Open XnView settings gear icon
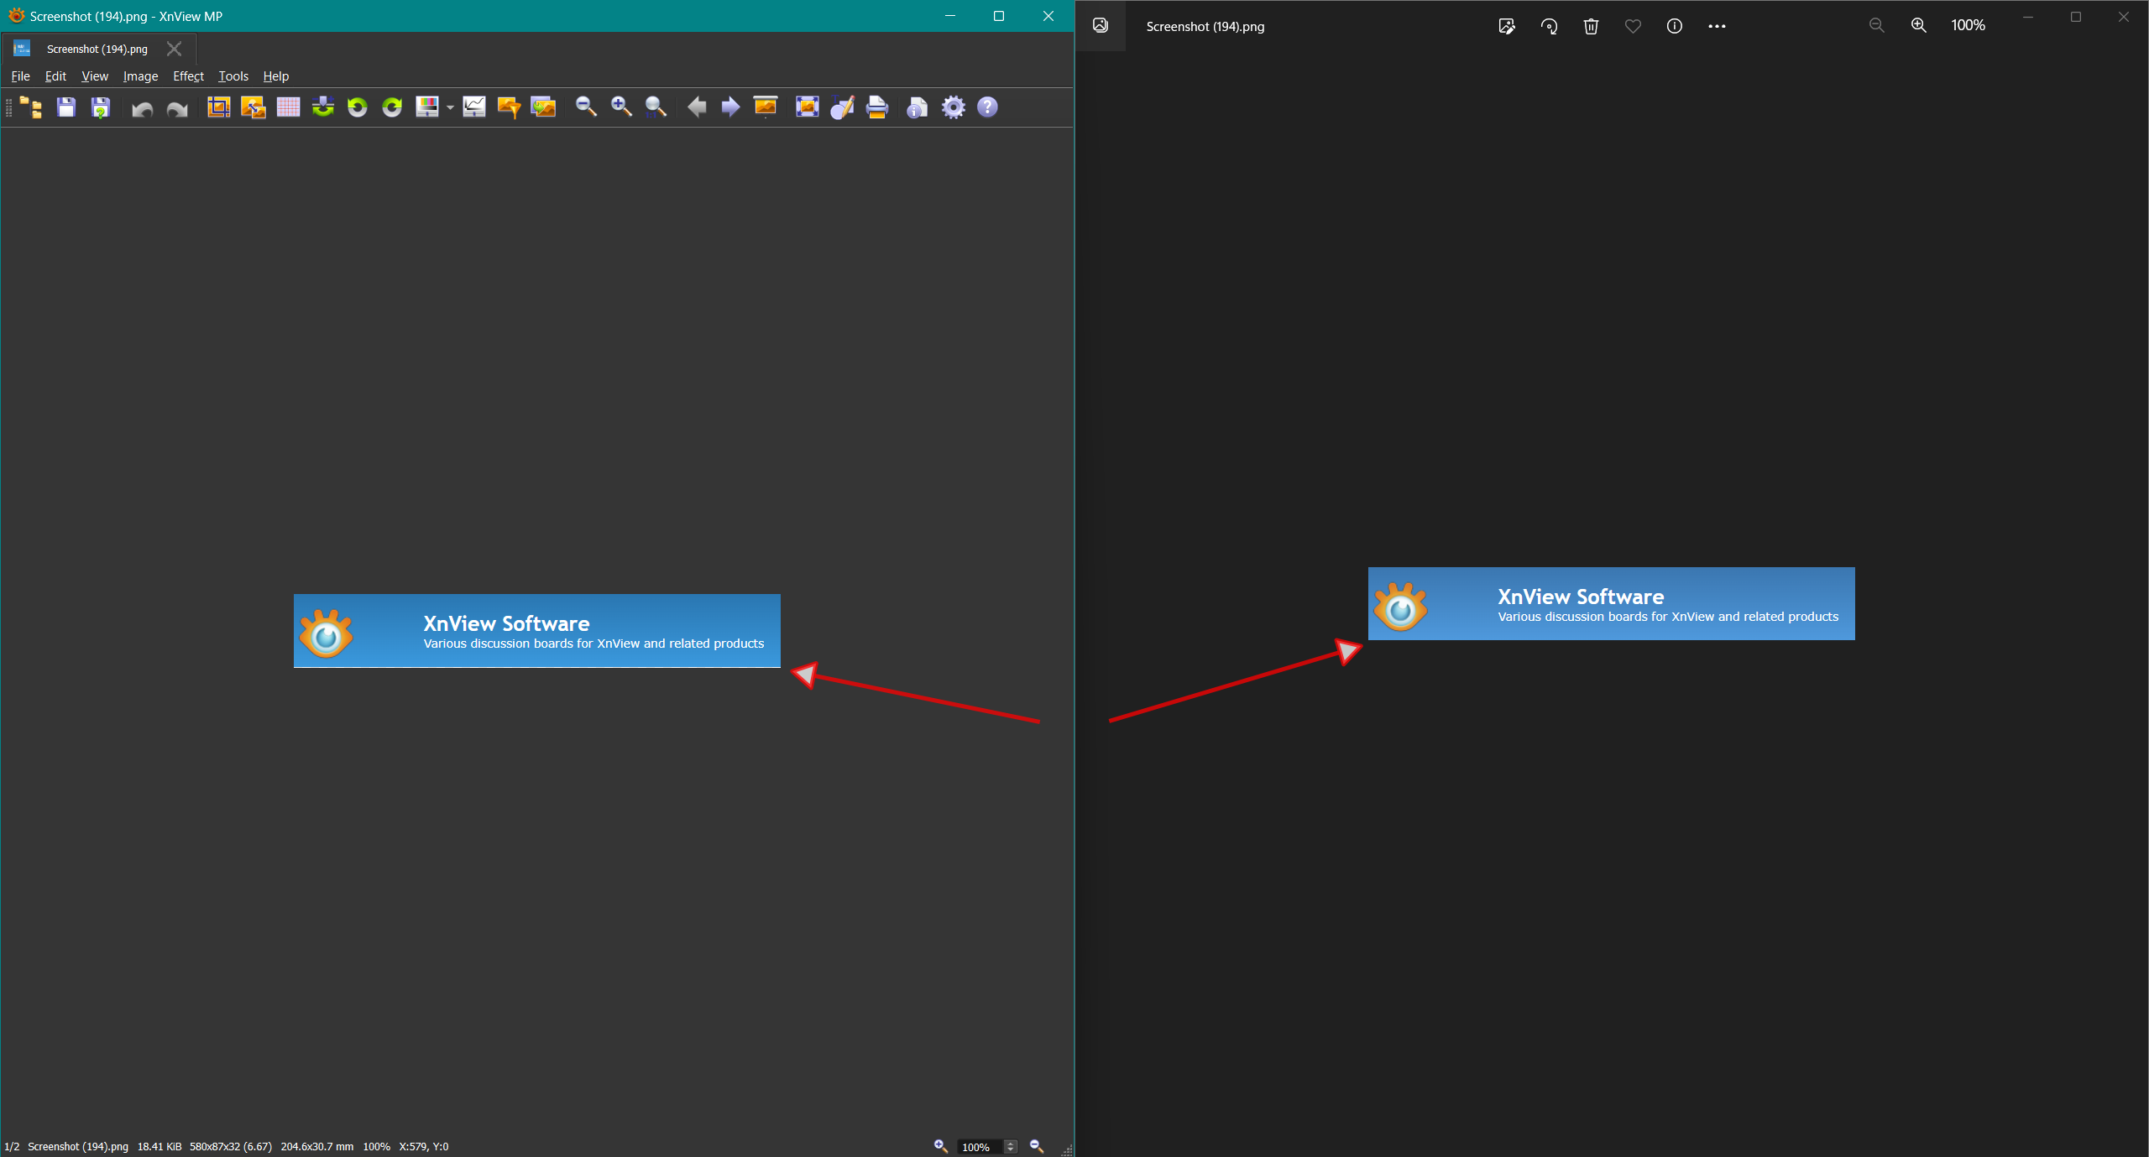This screenshot has width=2149, height=1157. pos(953,107)
